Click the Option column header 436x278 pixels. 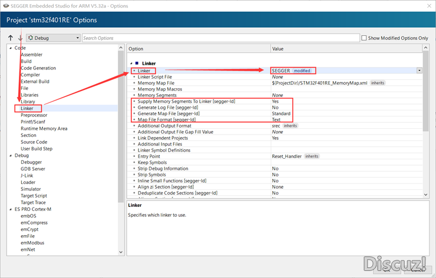pos(199,49)
